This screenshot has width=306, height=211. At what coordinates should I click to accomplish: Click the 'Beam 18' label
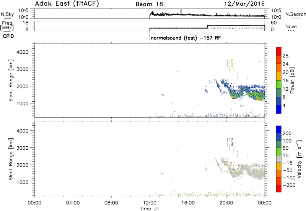click(x=149, y=4)
